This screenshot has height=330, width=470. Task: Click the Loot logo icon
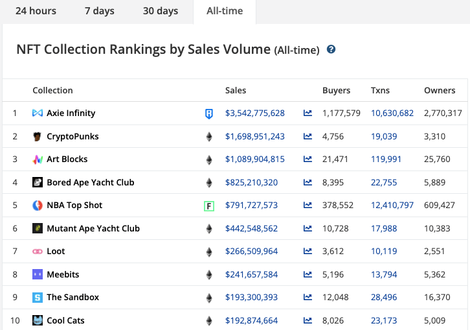pyautogui.click(x=38, y=252)
